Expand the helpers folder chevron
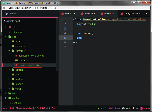This screenshot has width=152, height=112. pyautogui.click(x=9, y=70)
